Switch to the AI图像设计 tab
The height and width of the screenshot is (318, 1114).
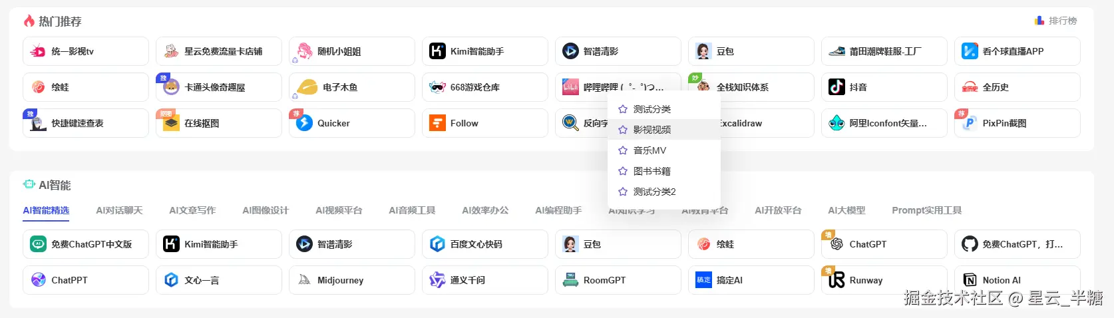266,210
